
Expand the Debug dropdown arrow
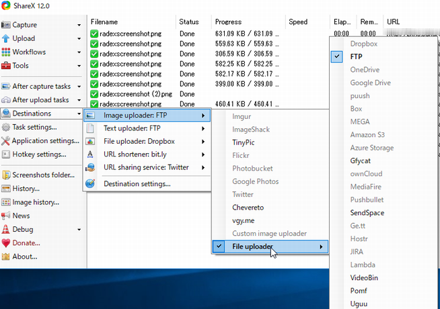tap(79, 230)
